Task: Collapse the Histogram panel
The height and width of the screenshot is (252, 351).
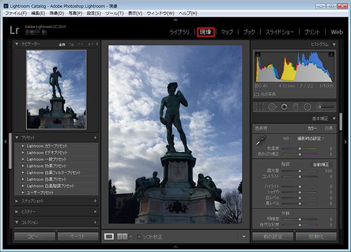Action: (334, 45)
